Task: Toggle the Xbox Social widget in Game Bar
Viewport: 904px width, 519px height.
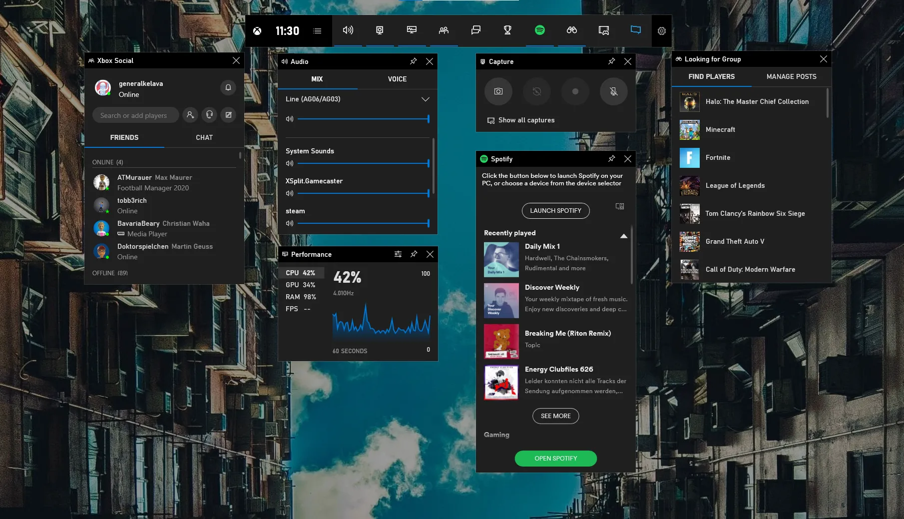Action: coord(444,30)
